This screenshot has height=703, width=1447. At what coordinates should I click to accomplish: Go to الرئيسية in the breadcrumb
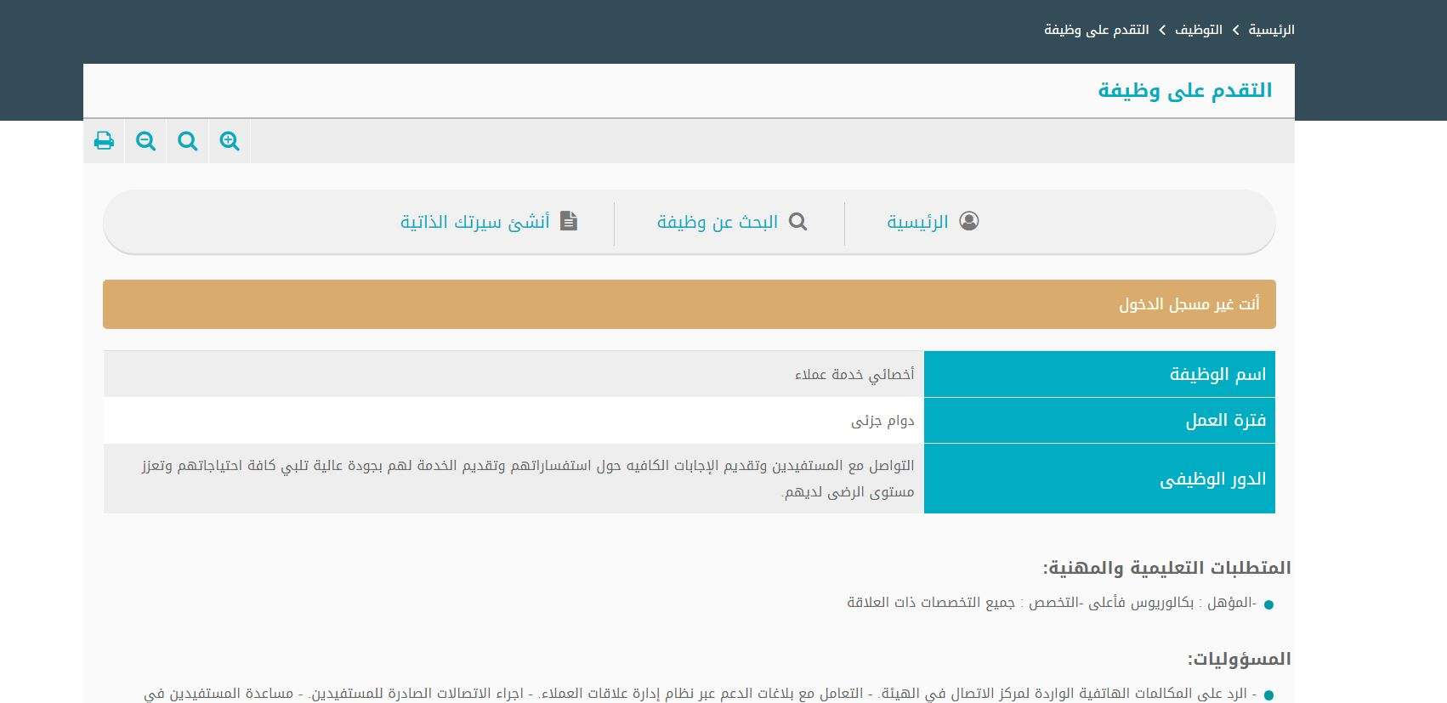pos(1272,30)
